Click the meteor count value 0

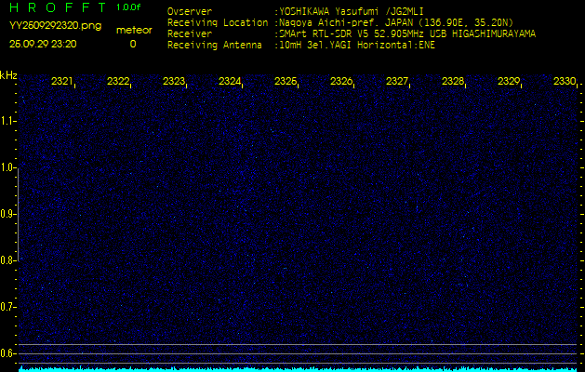(132, 44)
